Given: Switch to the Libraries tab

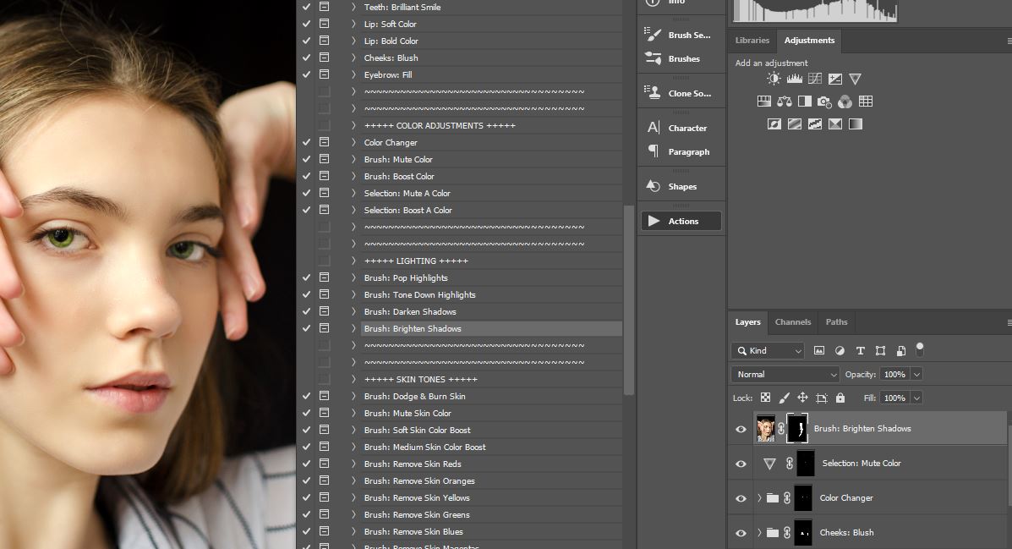Looking at the screenshot, I should point(752,40).
